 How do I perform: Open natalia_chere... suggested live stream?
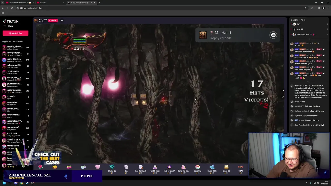16,48
